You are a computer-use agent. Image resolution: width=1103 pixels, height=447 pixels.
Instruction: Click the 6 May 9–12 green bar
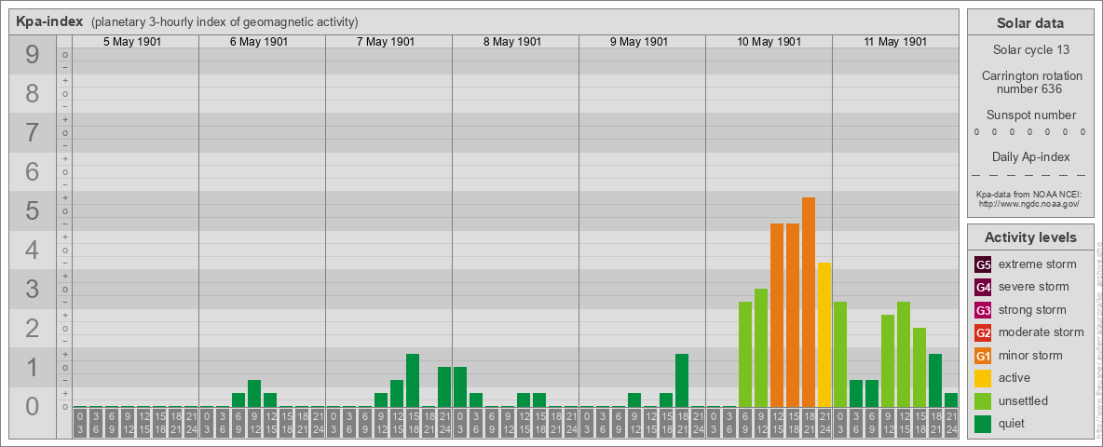point(254,394)
